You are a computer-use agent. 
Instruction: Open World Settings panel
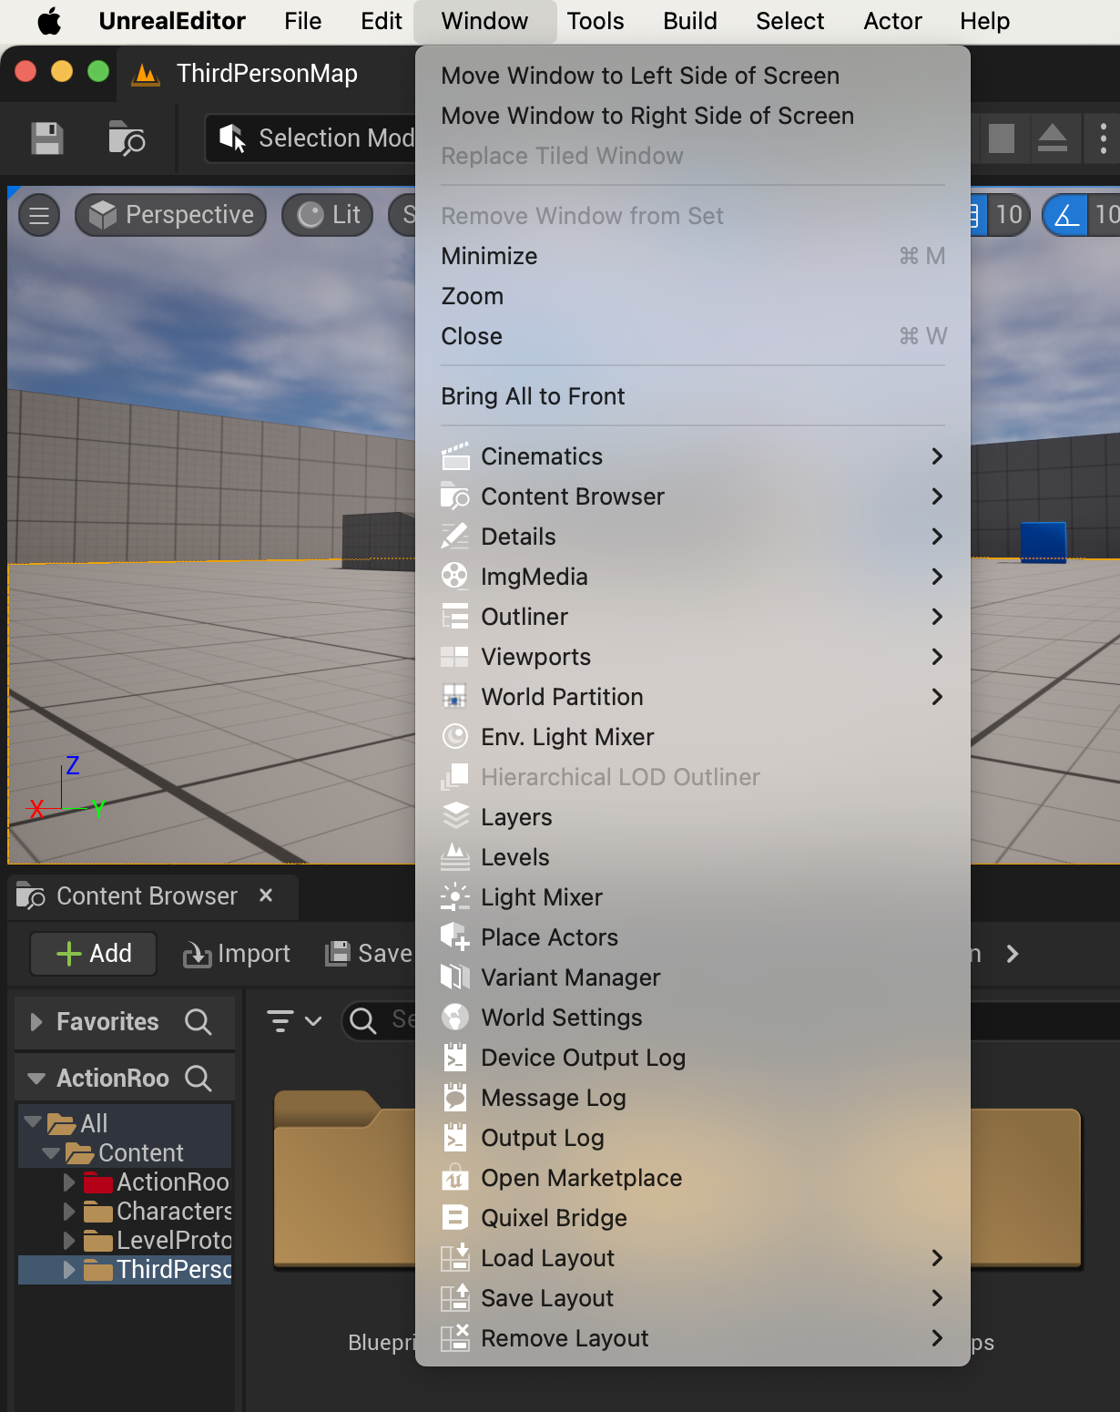click(693, 1018)
